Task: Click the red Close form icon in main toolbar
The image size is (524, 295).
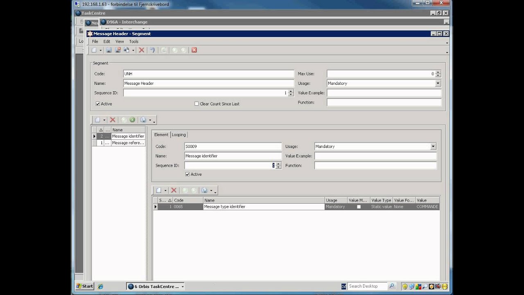Action: [x=194, y=50]
